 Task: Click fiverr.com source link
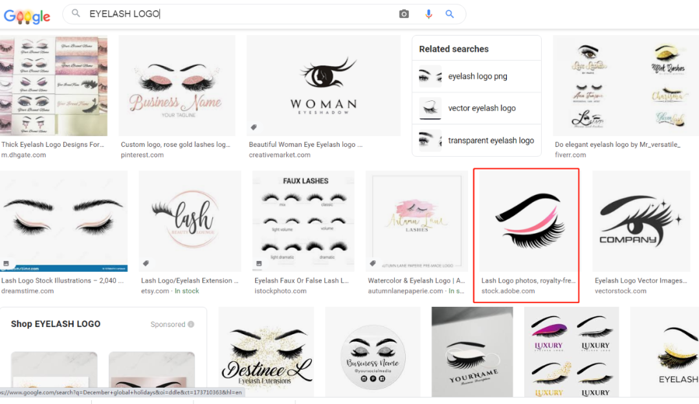tap(570, 155)
